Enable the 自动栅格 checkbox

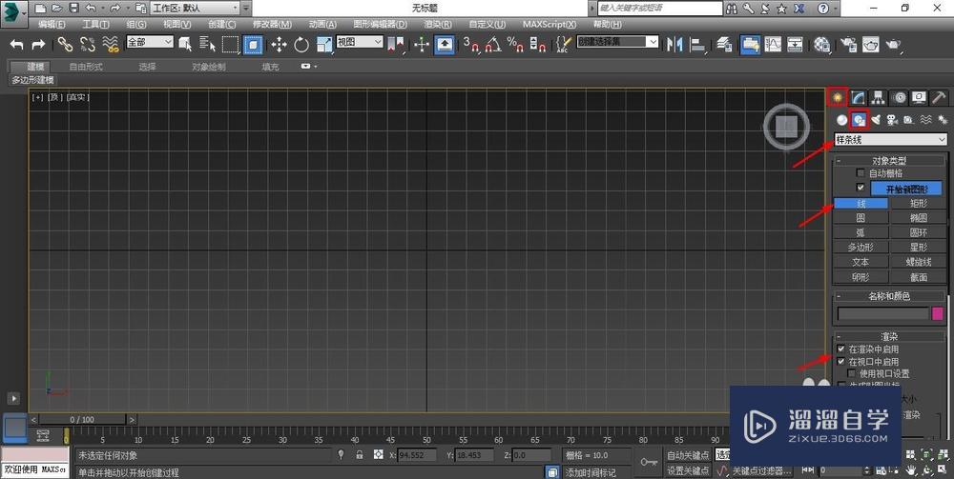(x=861, y=173)
